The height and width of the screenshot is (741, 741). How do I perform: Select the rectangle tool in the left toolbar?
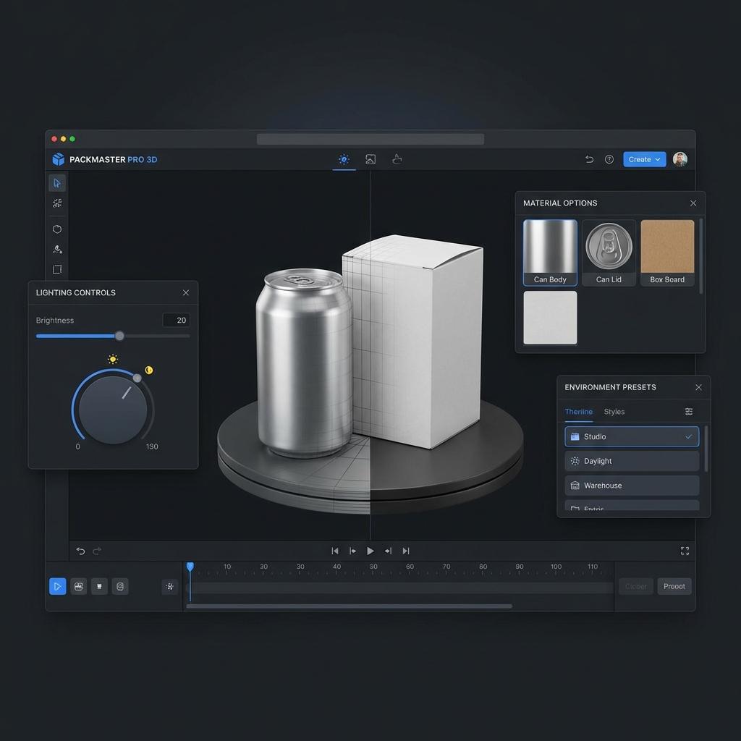point(57,268)
